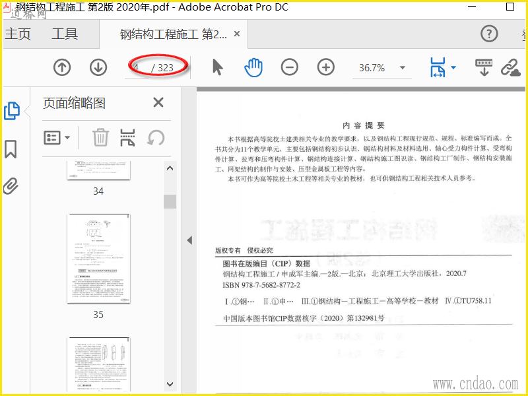Delete selected pages with trash icon
This screenshot has width=528, height=396.
(100, 137)
